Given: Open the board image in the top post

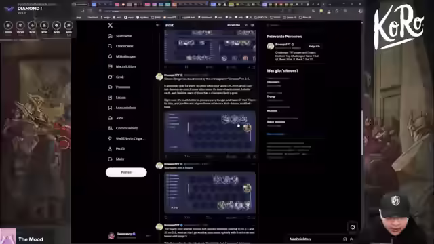Looking at the screenshot, I should [210, 47].
